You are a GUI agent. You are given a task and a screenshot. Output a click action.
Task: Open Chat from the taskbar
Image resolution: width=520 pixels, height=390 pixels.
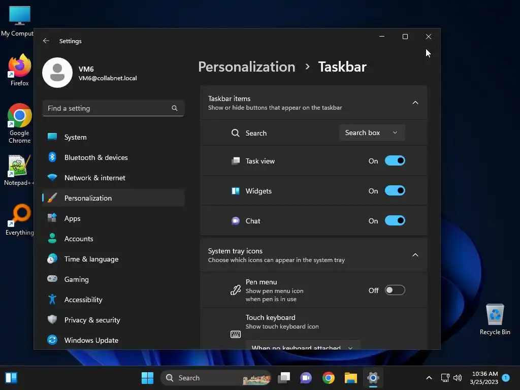point(306,378)
